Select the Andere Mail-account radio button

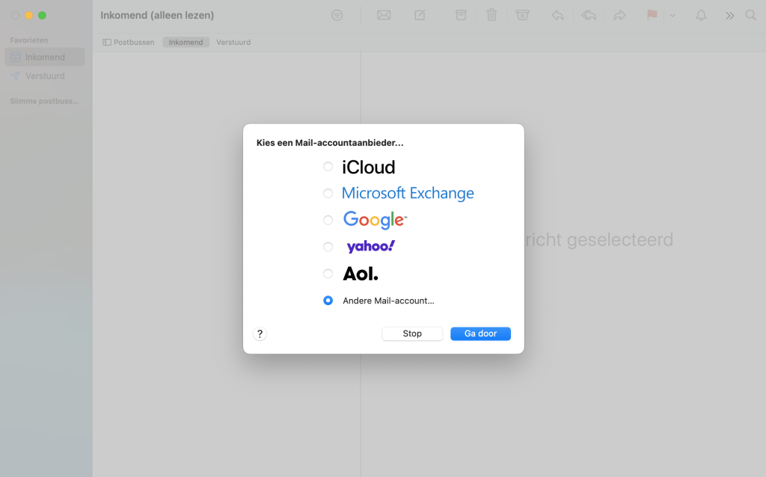point(328,301)
